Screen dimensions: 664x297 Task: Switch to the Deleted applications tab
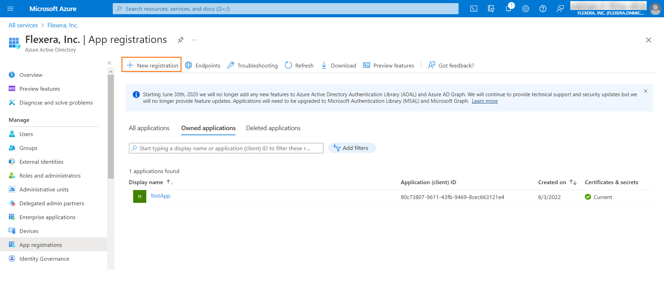(x=273, y=128)
